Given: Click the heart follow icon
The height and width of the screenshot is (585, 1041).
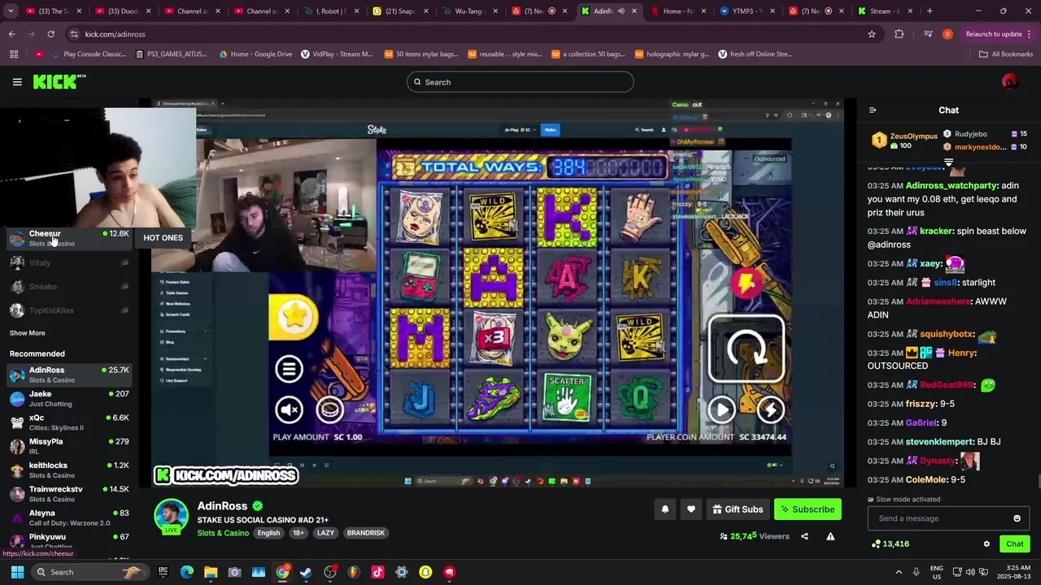Looking at the screenshot, I should click(690, 509).
